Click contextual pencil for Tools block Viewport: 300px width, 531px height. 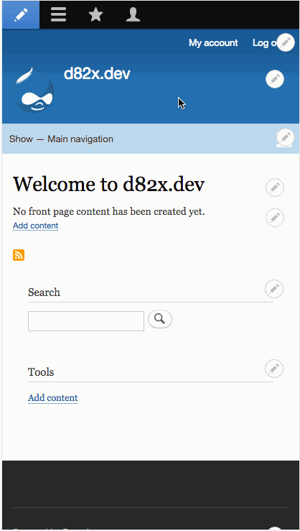coord(274,369)
